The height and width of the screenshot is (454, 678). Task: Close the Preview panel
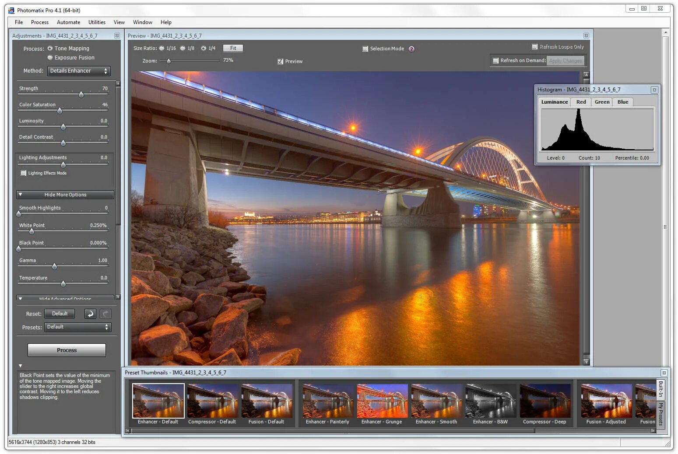click(x=586, y=36)
